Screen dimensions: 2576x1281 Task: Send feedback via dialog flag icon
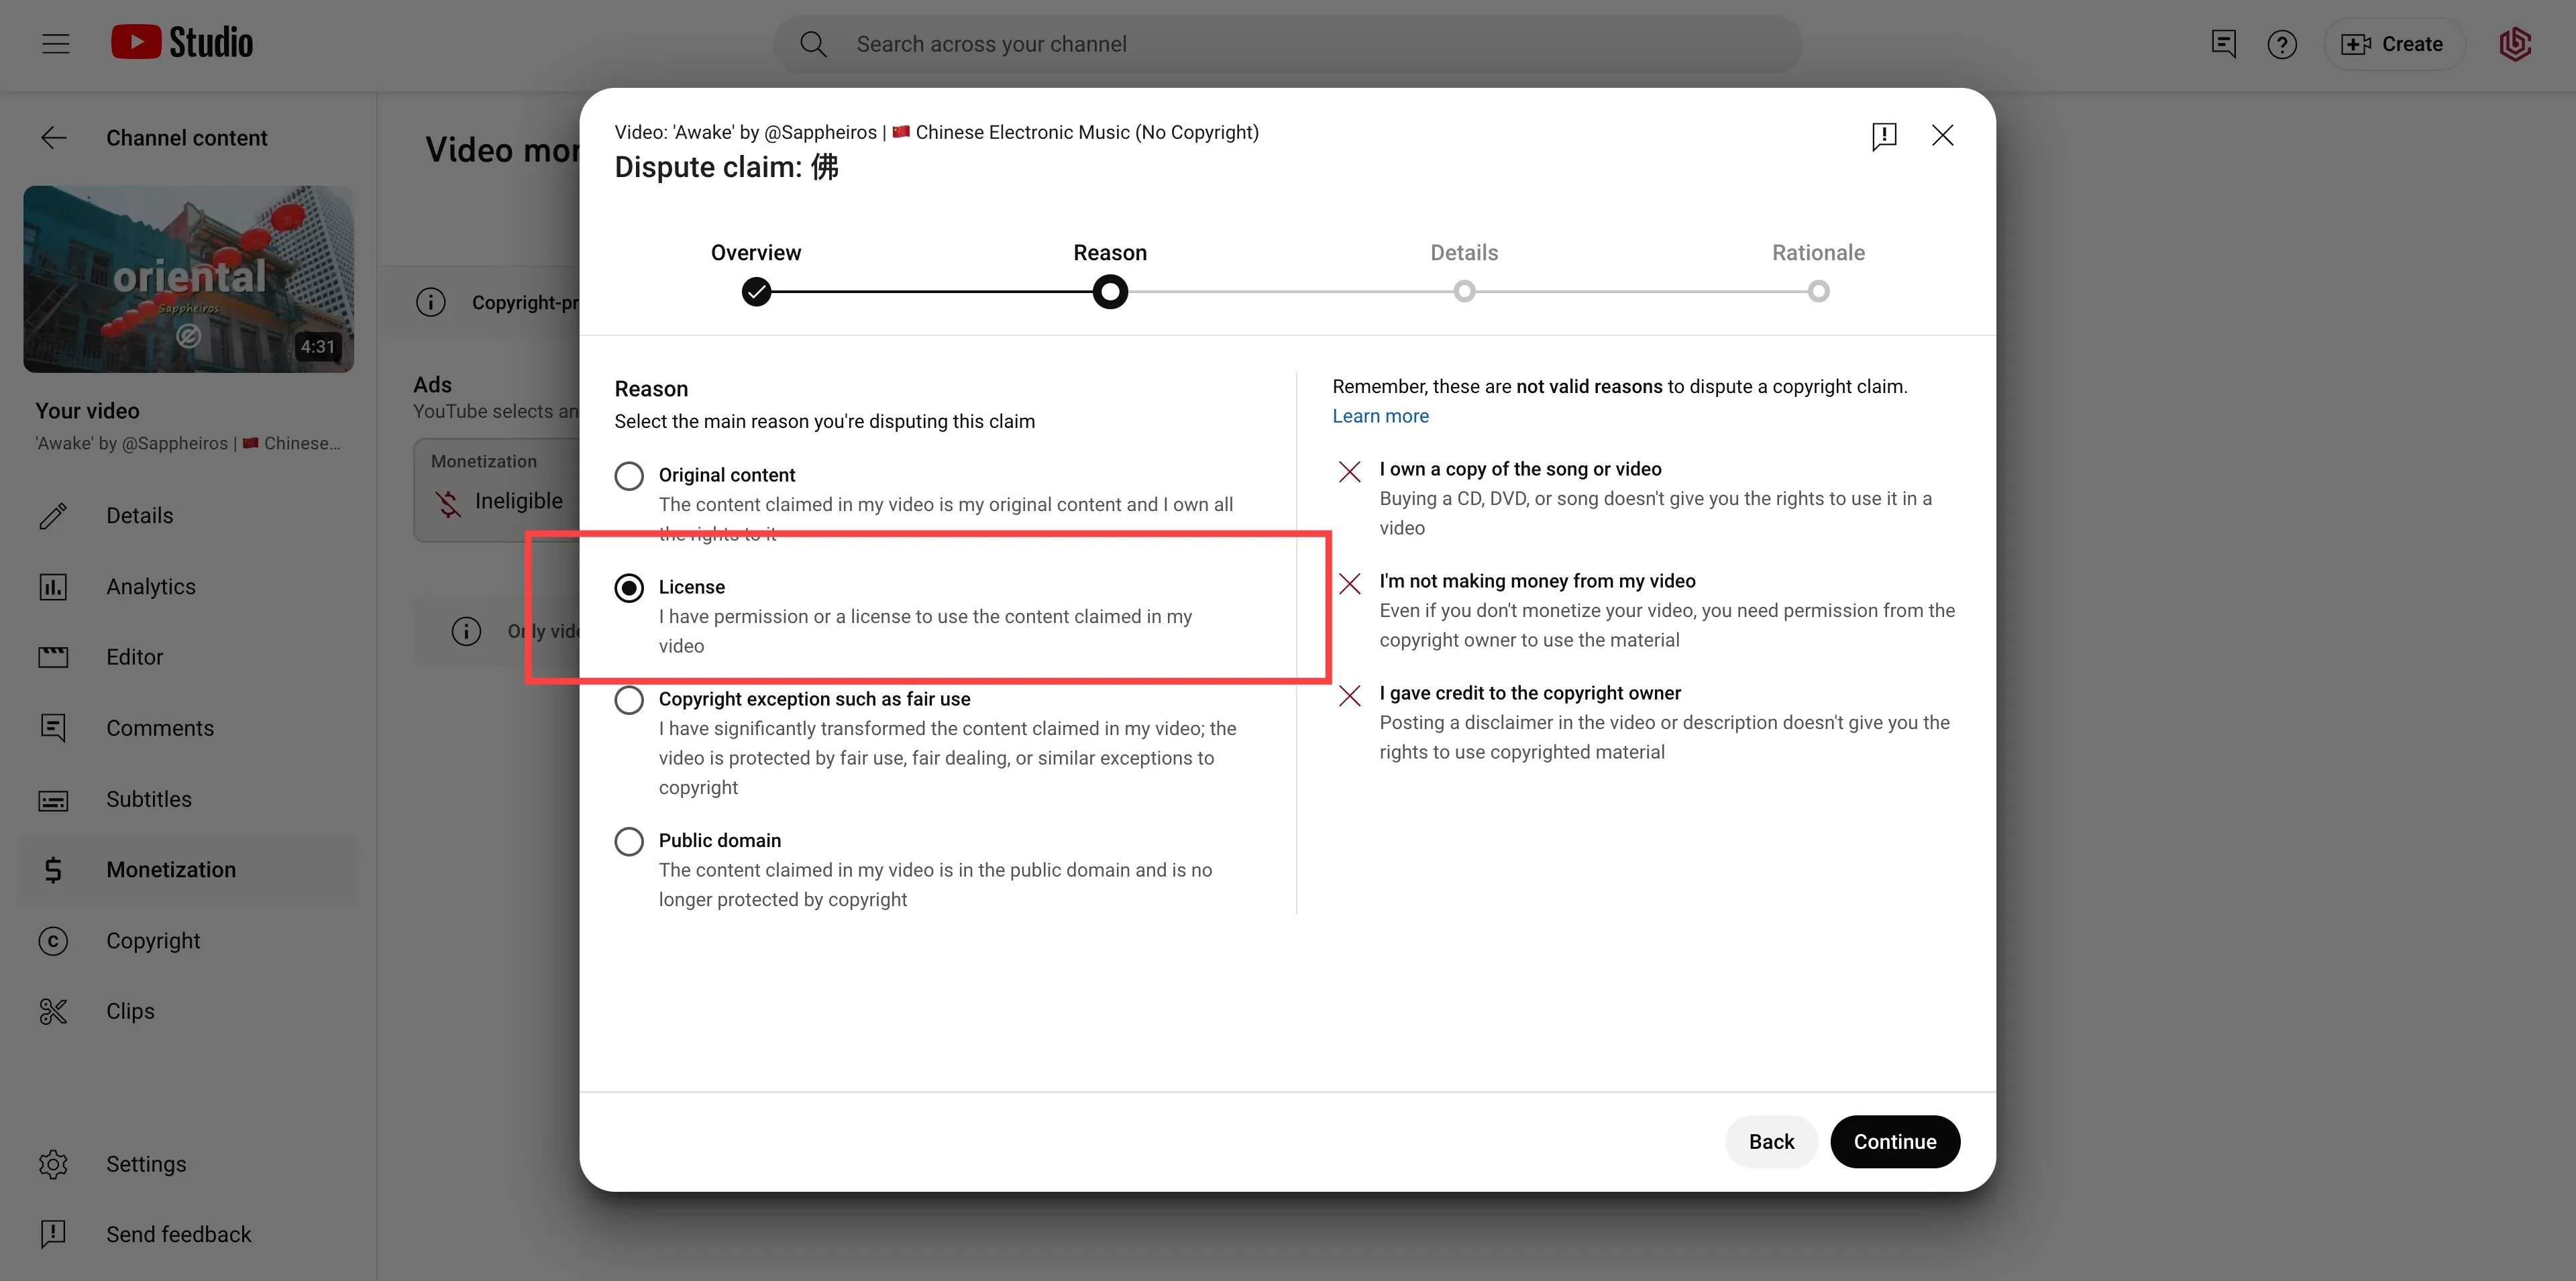point(1884,136)
